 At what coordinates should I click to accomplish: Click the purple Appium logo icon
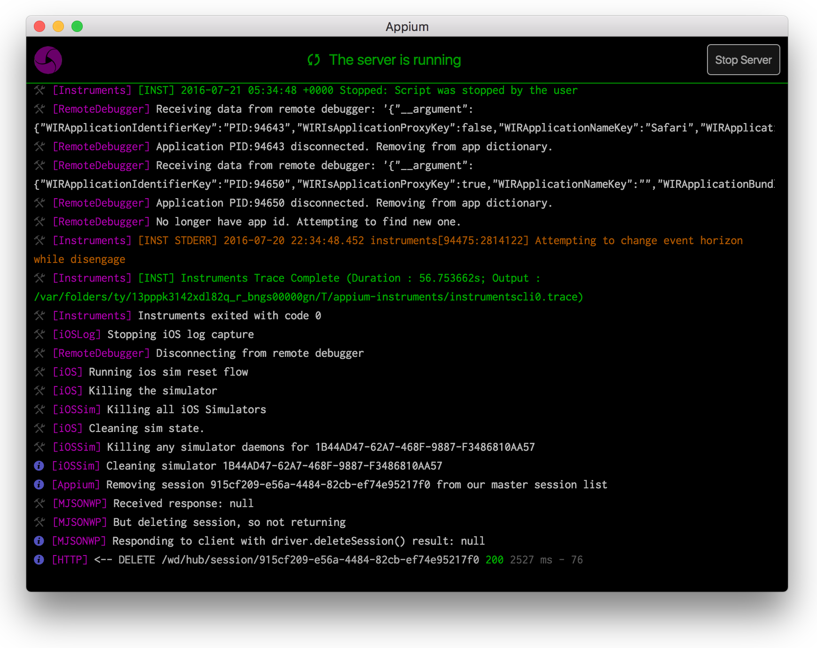(48, 60)
